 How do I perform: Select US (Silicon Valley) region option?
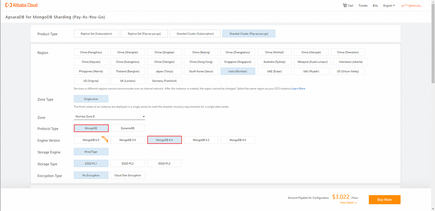pos(348,71)
